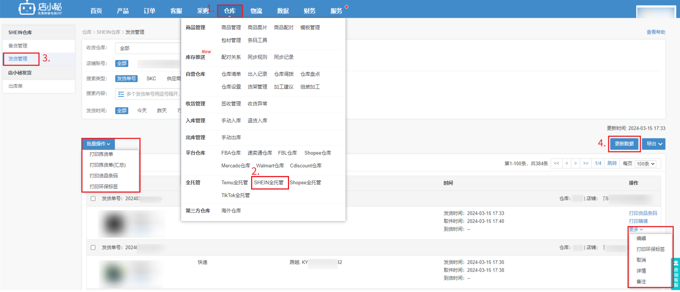The width and height of the screenshot is (680, 292).
Task: Select SKC search type
Action: pyautogui.click(x=151, y=78)
